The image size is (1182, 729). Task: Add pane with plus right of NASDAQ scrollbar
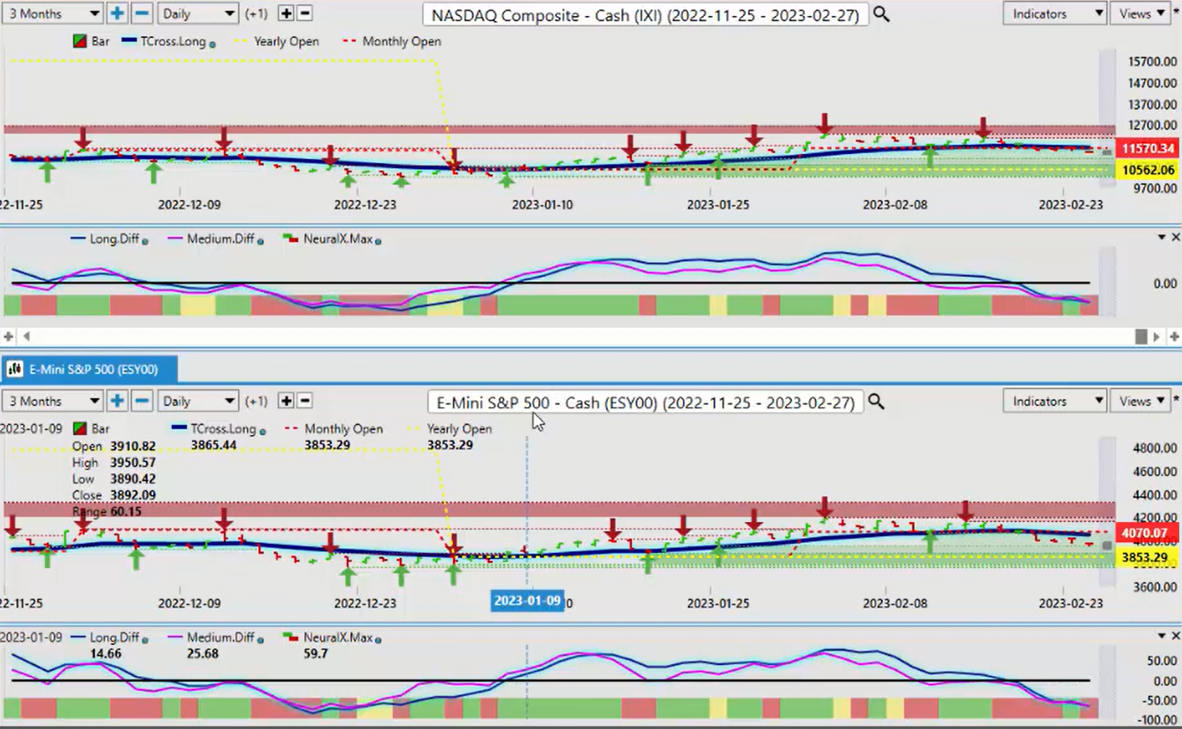(x=1174, y=336)
